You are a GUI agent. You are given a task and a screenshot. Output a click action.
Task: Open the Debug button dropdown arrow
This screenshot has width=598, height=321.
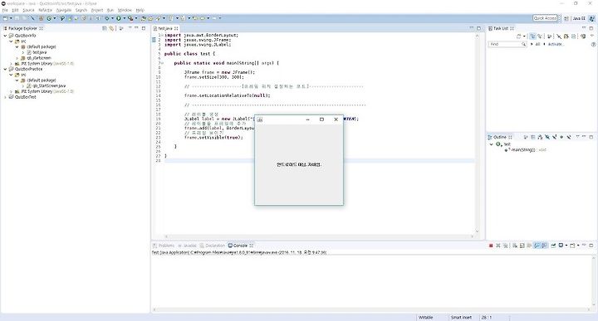click(112, 18)
